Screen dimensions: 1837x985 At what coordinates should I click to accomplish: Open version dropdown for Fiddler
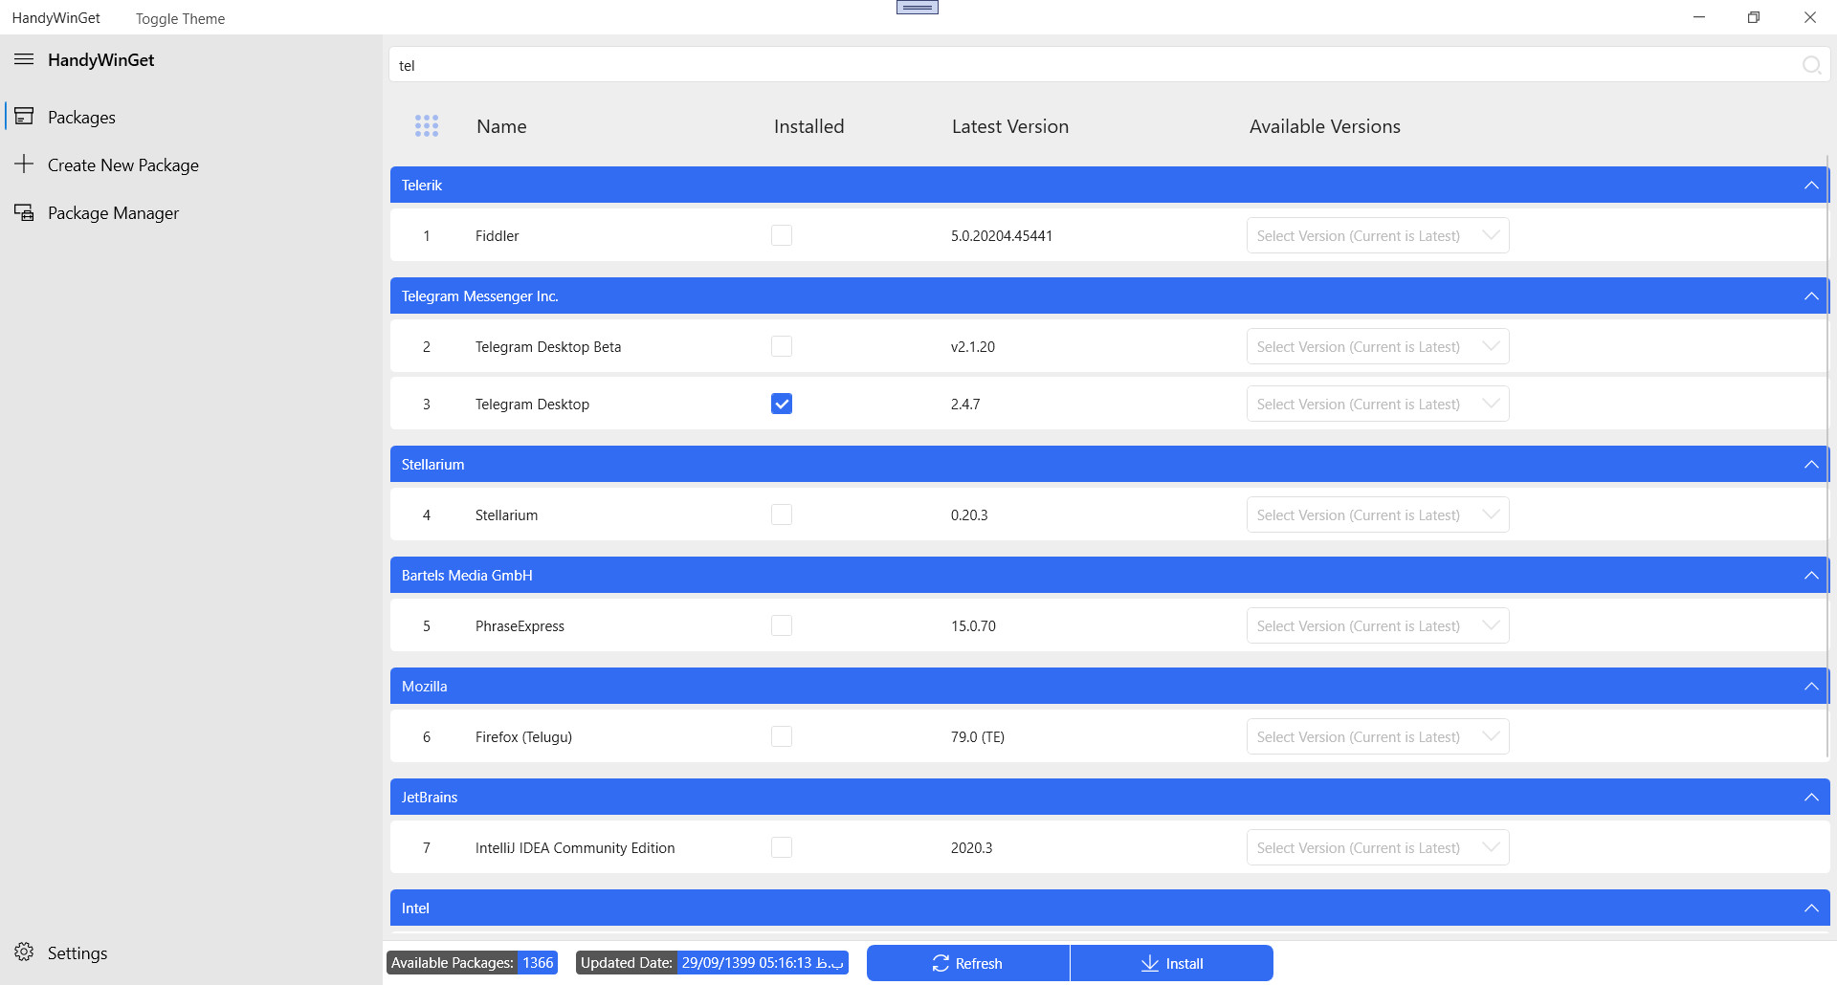click(1378, 235)
